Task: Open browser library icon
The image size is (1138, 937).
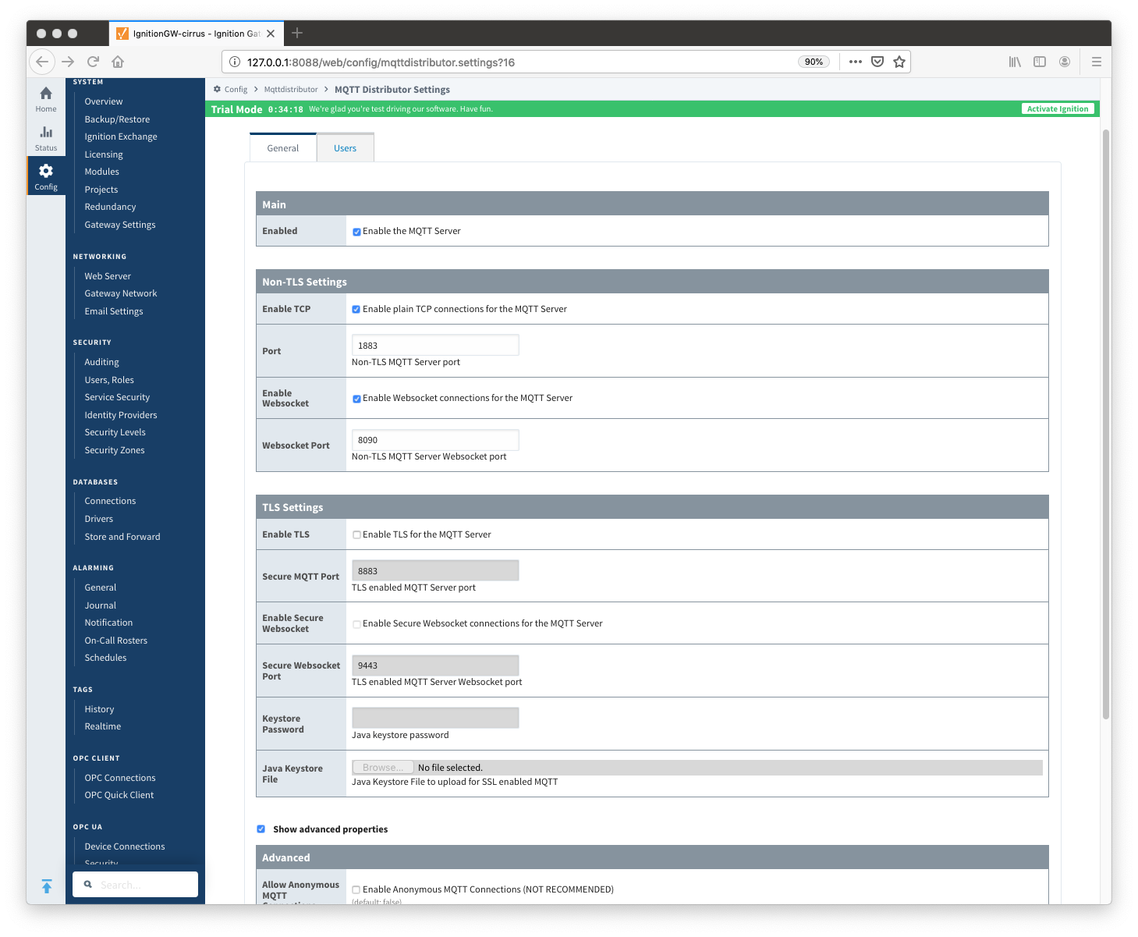Action: (1015, 62)
